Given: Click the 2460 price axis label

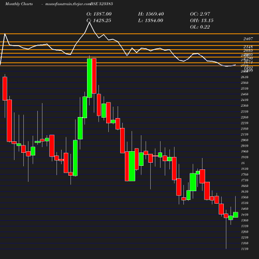Looking at the screenshot, I should (x=244, y=94).
